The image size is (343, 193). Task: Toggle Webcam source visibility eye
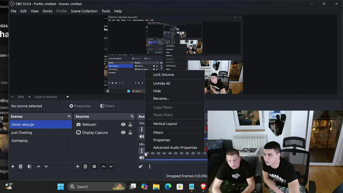123,124
